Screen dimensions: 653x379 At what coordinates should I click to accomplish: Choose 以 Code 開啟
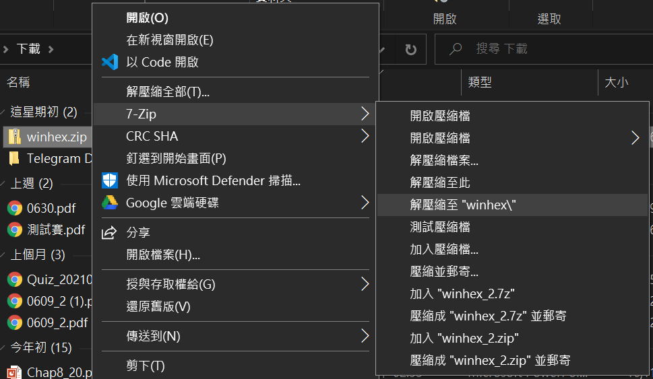click(x=235, y=62)
